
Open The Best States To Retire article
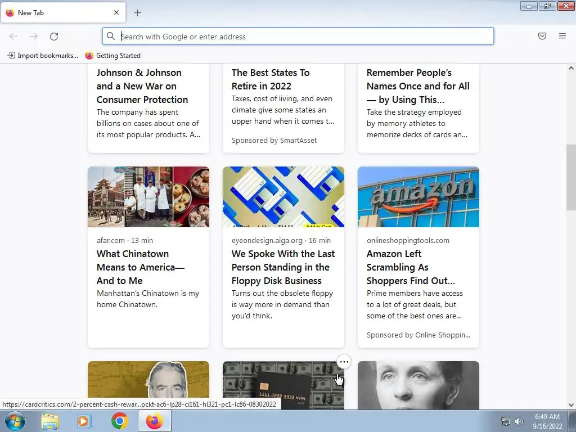[271, 79]
